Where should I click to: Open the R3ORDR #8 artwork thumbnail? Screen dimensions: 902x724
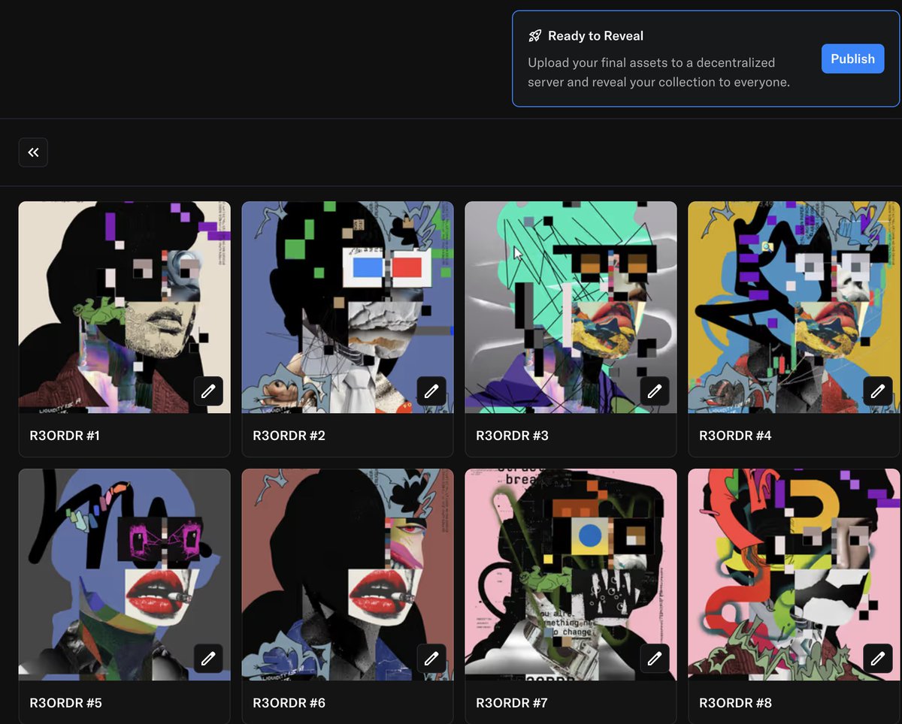(795, 575)
